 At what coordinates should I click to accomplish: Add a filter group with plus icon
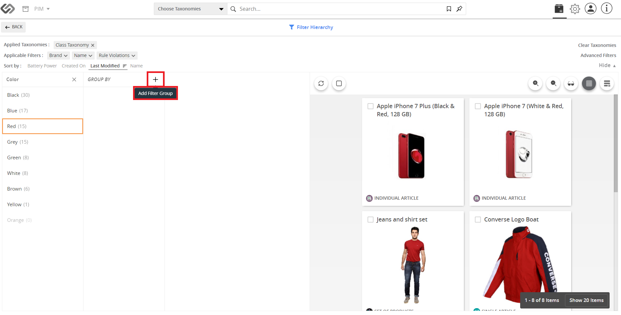click(155, 79)
